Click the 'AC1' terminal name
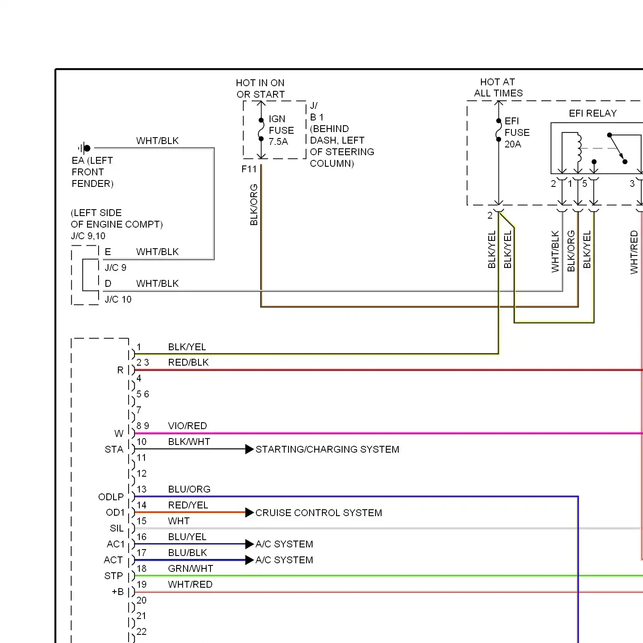 (x=115, y=544)
